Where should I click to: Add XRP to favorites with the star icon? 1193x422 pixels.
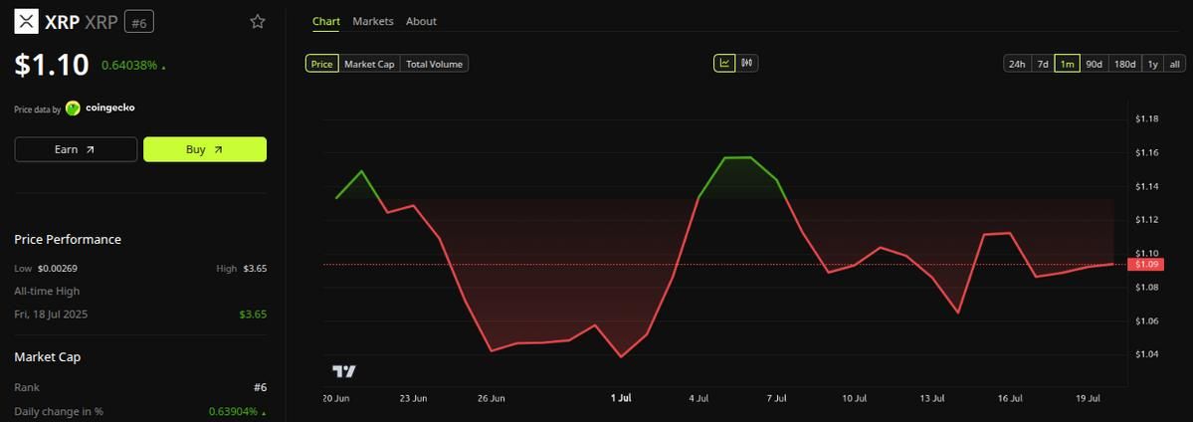pyautogui.click(x=258, y=21)
